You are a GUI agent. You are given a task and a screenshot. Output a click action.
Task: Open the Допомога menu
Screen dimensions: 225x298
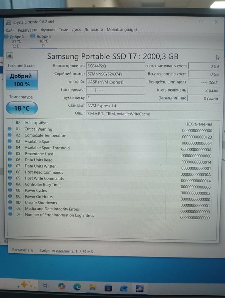94,30
